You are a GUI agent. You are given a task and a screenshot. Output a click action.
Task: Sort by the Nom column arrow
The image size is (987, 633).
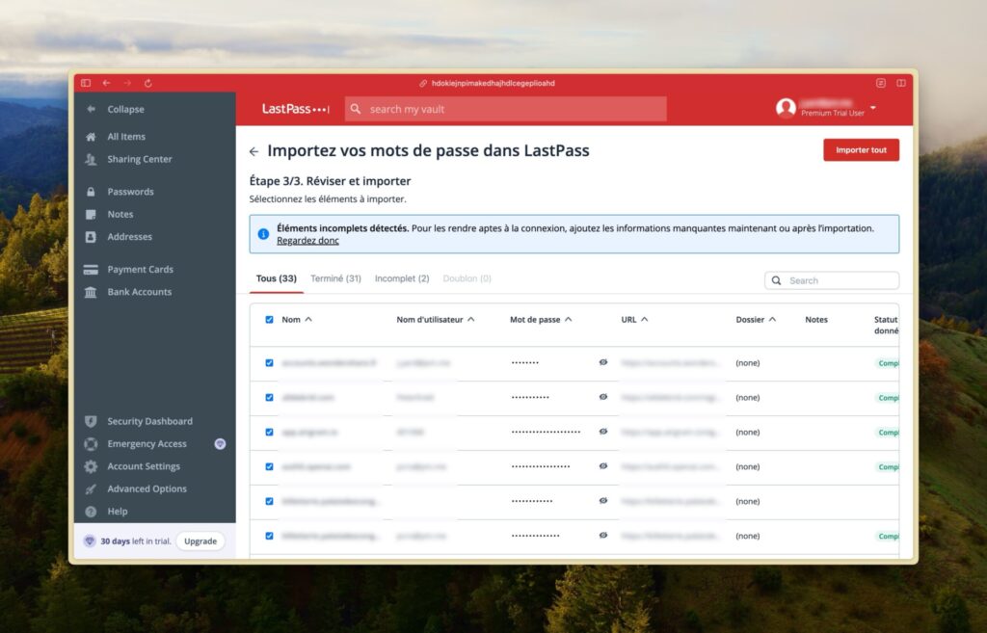pyautogui.click(x=308, y=320)
